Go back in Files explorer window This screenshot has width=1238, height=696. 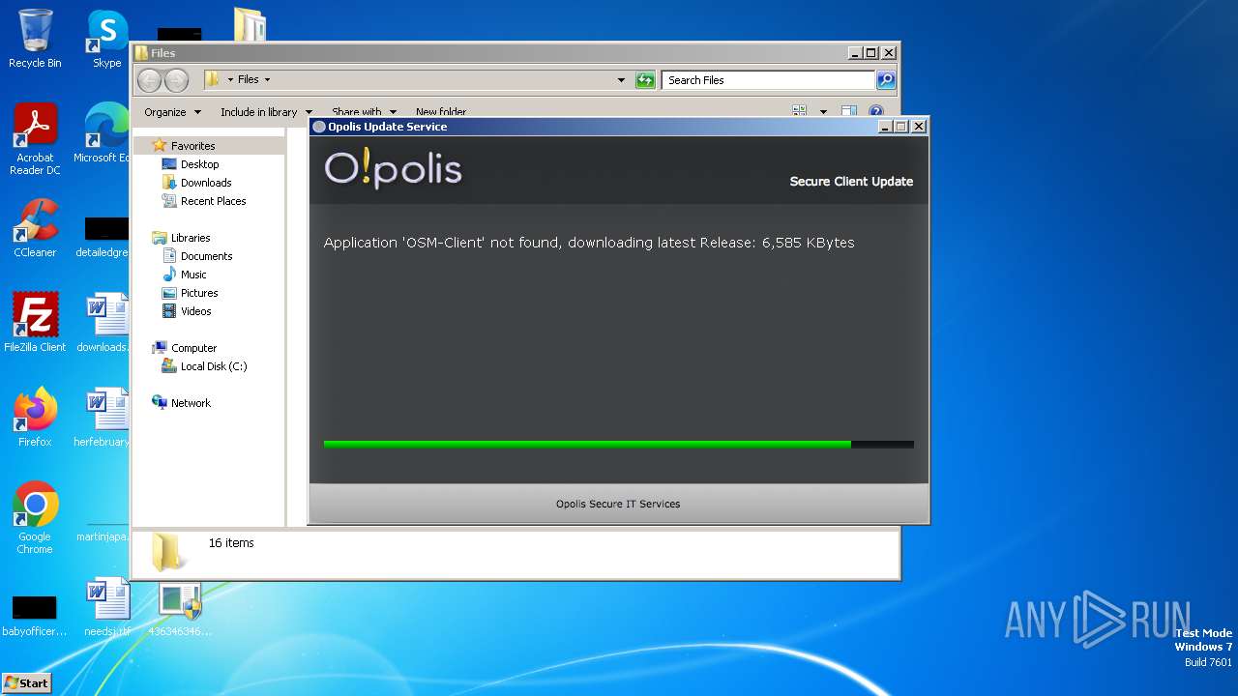click(149, 80)
